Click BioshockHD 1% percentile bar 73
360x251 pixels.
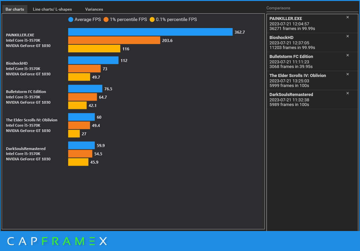click(x=84, y=69)
